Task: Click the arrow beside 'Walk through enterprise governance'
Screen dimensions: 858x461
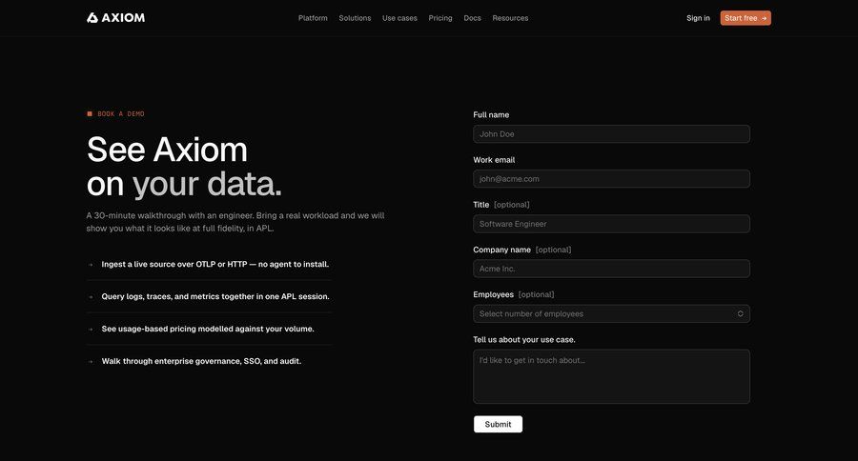Action: click(91, 362)
